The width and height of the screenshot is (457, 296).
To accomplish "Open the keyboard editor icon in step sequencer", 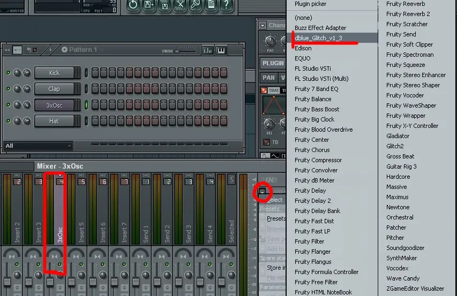I will (221, 51).
